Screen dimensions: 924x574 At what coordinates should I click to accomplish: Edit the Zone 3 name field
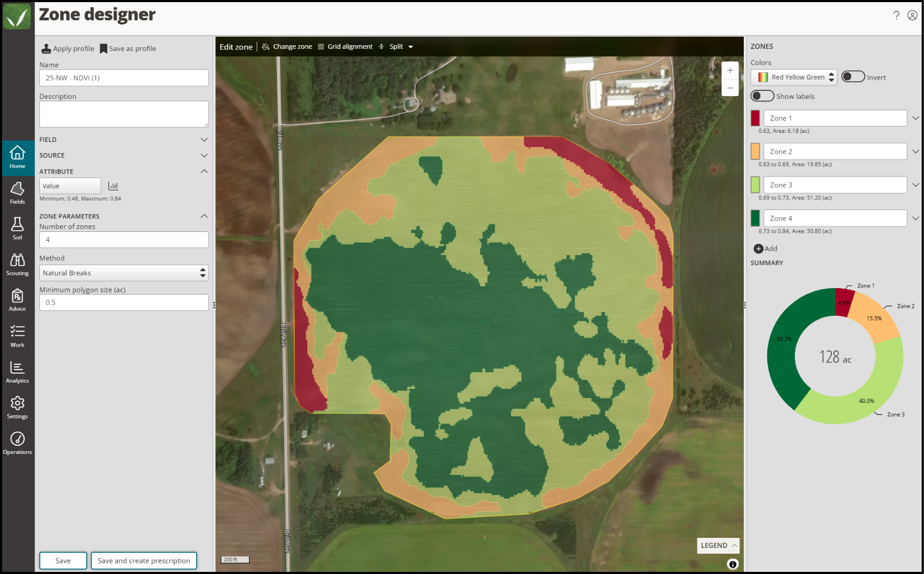pyautogui.click(x=835, y=185)
